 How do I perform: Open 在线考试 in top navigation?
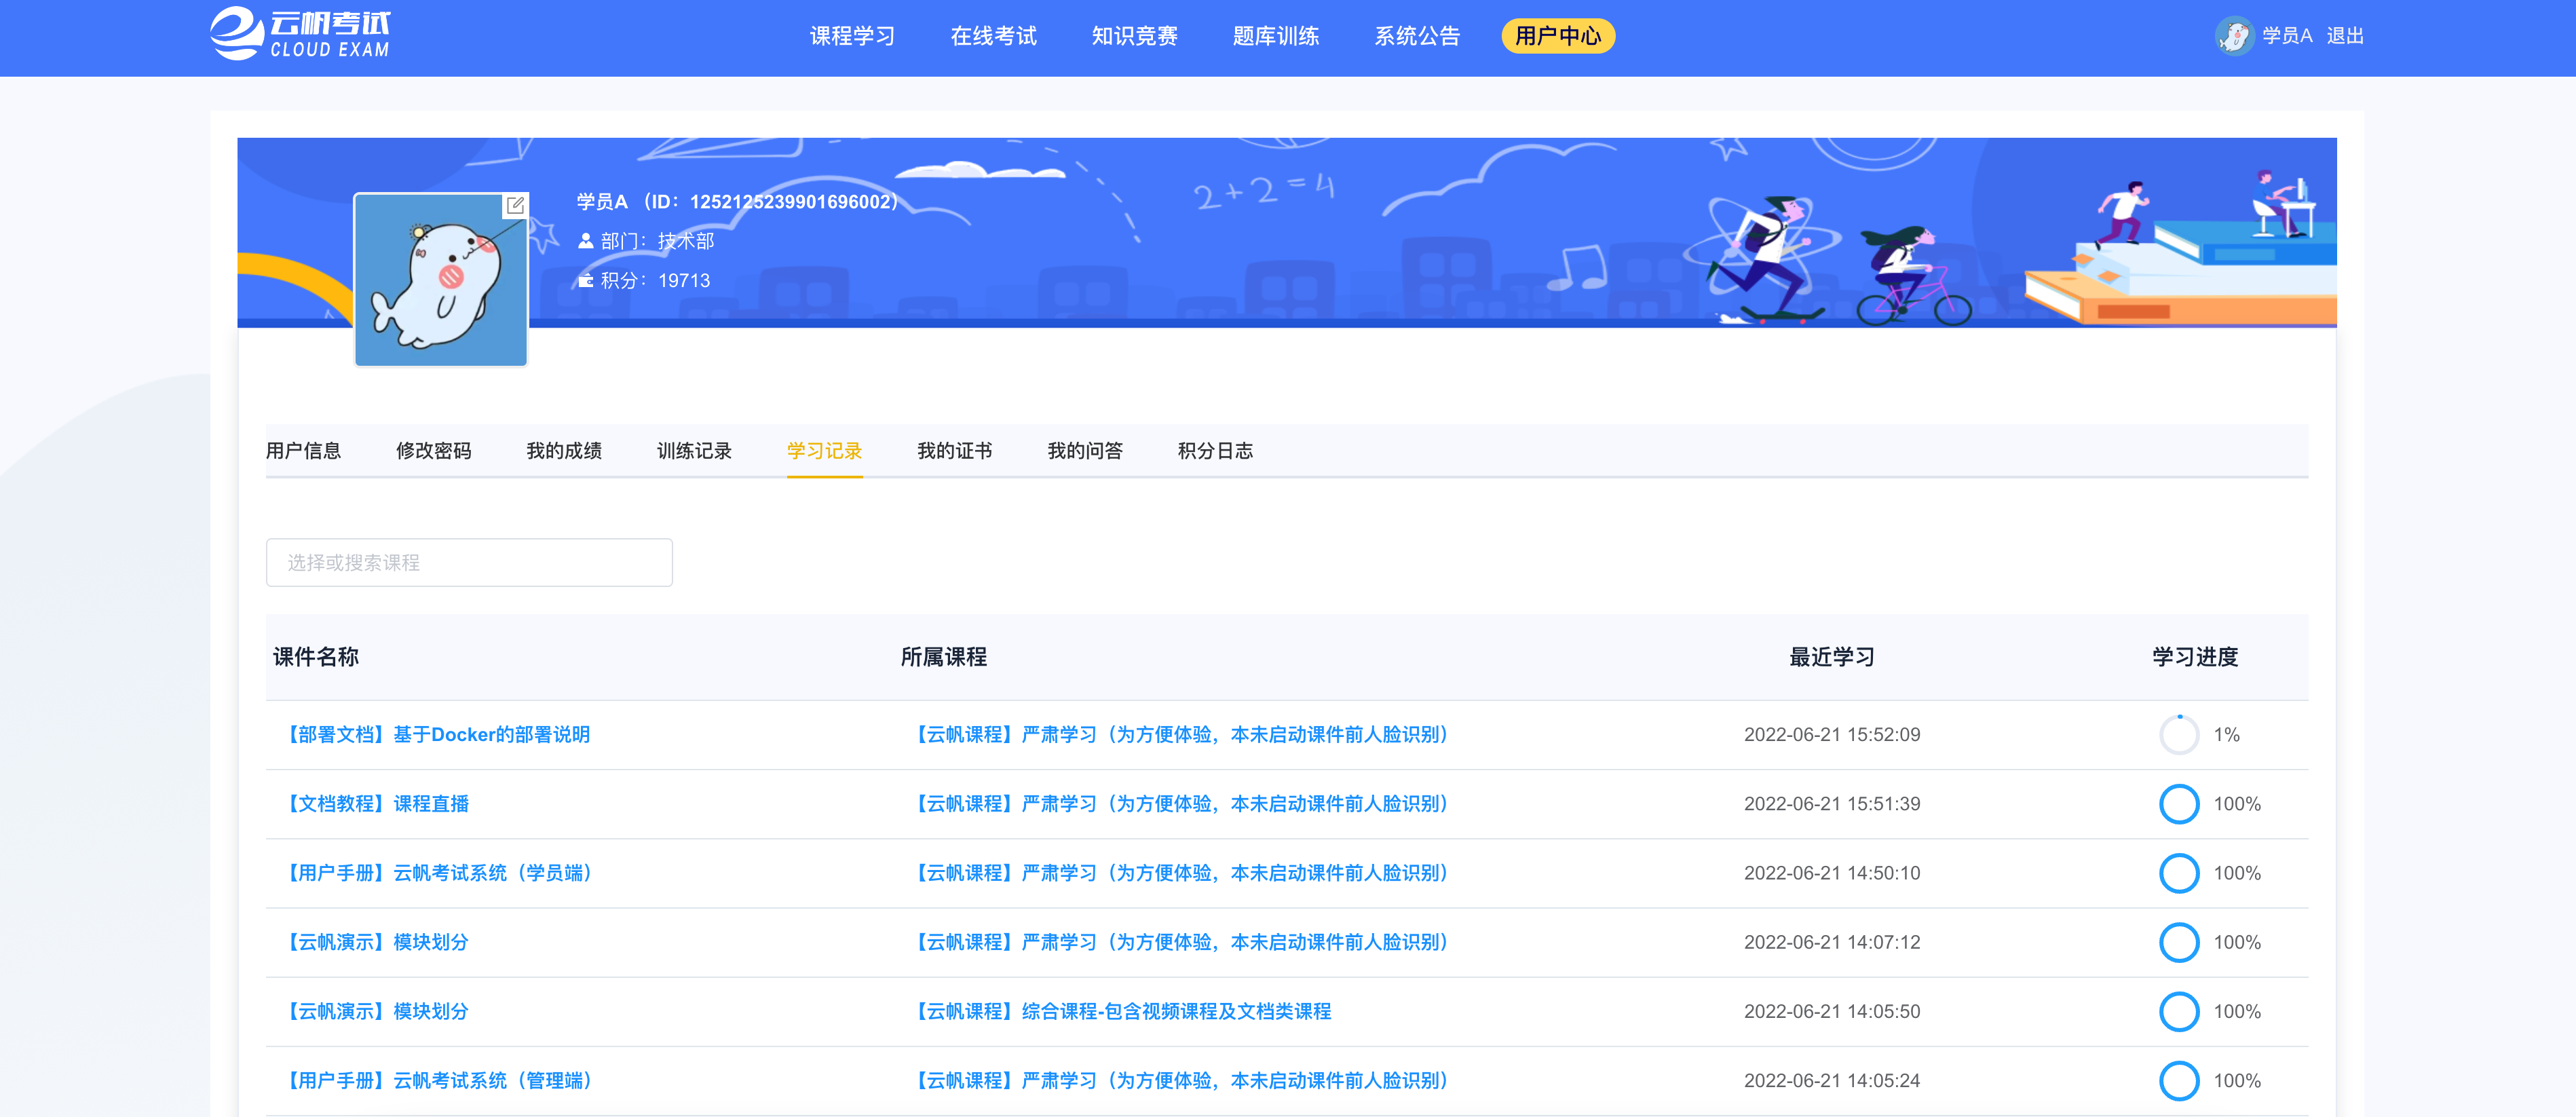pyautogui.click(x=993, y=36)
